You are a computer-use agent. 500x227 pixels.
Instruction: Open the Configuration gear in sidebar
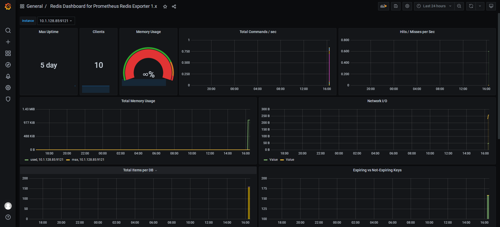click(x=8, y=88)
